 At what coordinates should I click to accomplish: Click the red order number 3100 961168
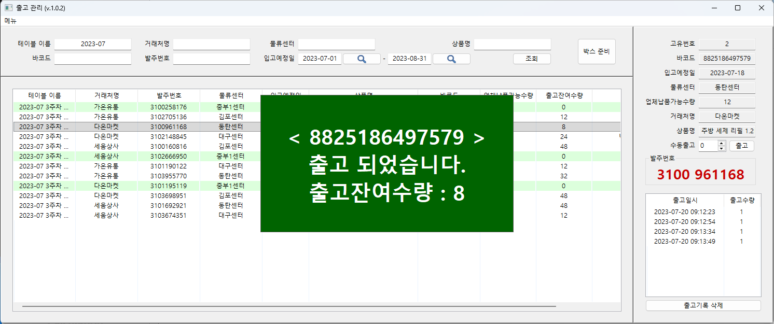coord(700,175)
